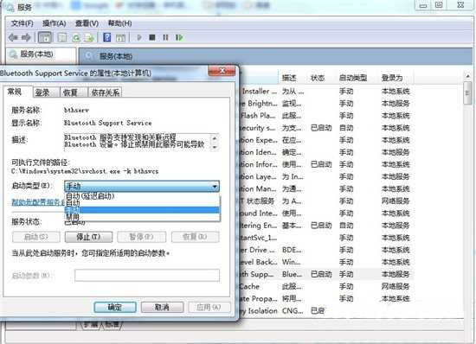The height and width of the screenshot is (344, 476).
Task: Open the 操作(A) menu
Action: pos(54,23)
